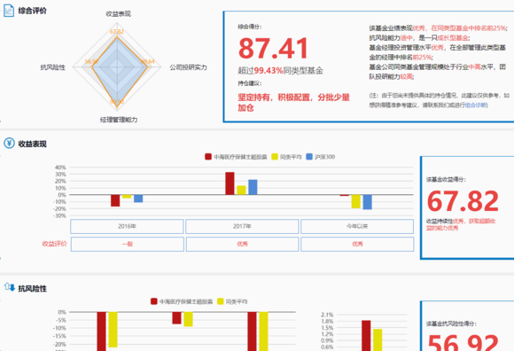Select the 2016年 period box
Viewport: 514px width, 351px height.
127,226
